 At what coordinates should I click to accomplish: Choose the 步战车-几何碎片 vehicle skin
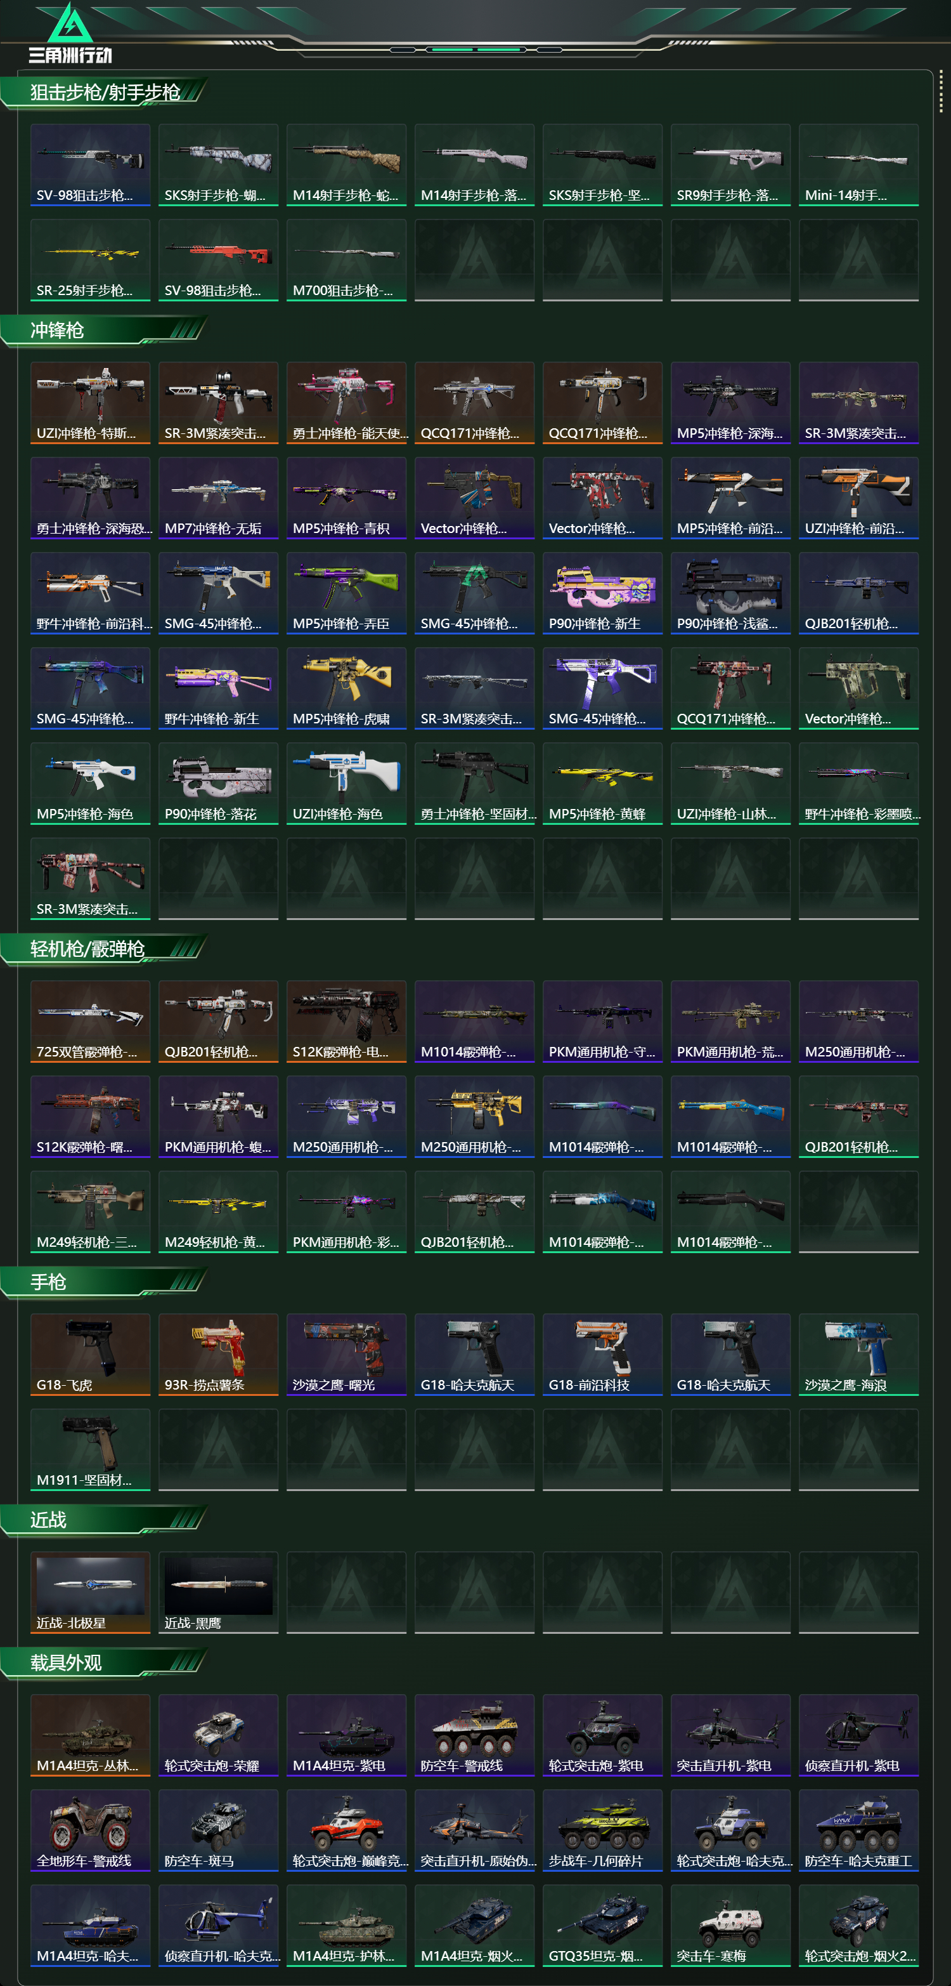(602, 1831)
